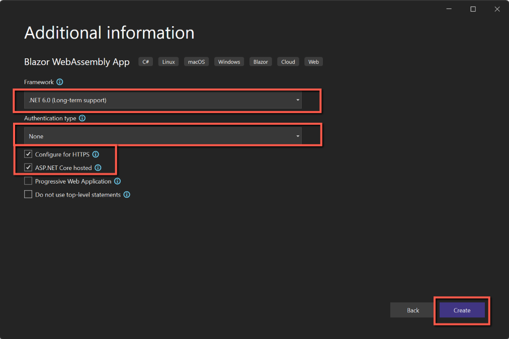Image resolution: width=509 pixels, height=339 pixels.
Task: Disable ASP.NET Core hosted checkbox
Action: click(x=28, y=168)
